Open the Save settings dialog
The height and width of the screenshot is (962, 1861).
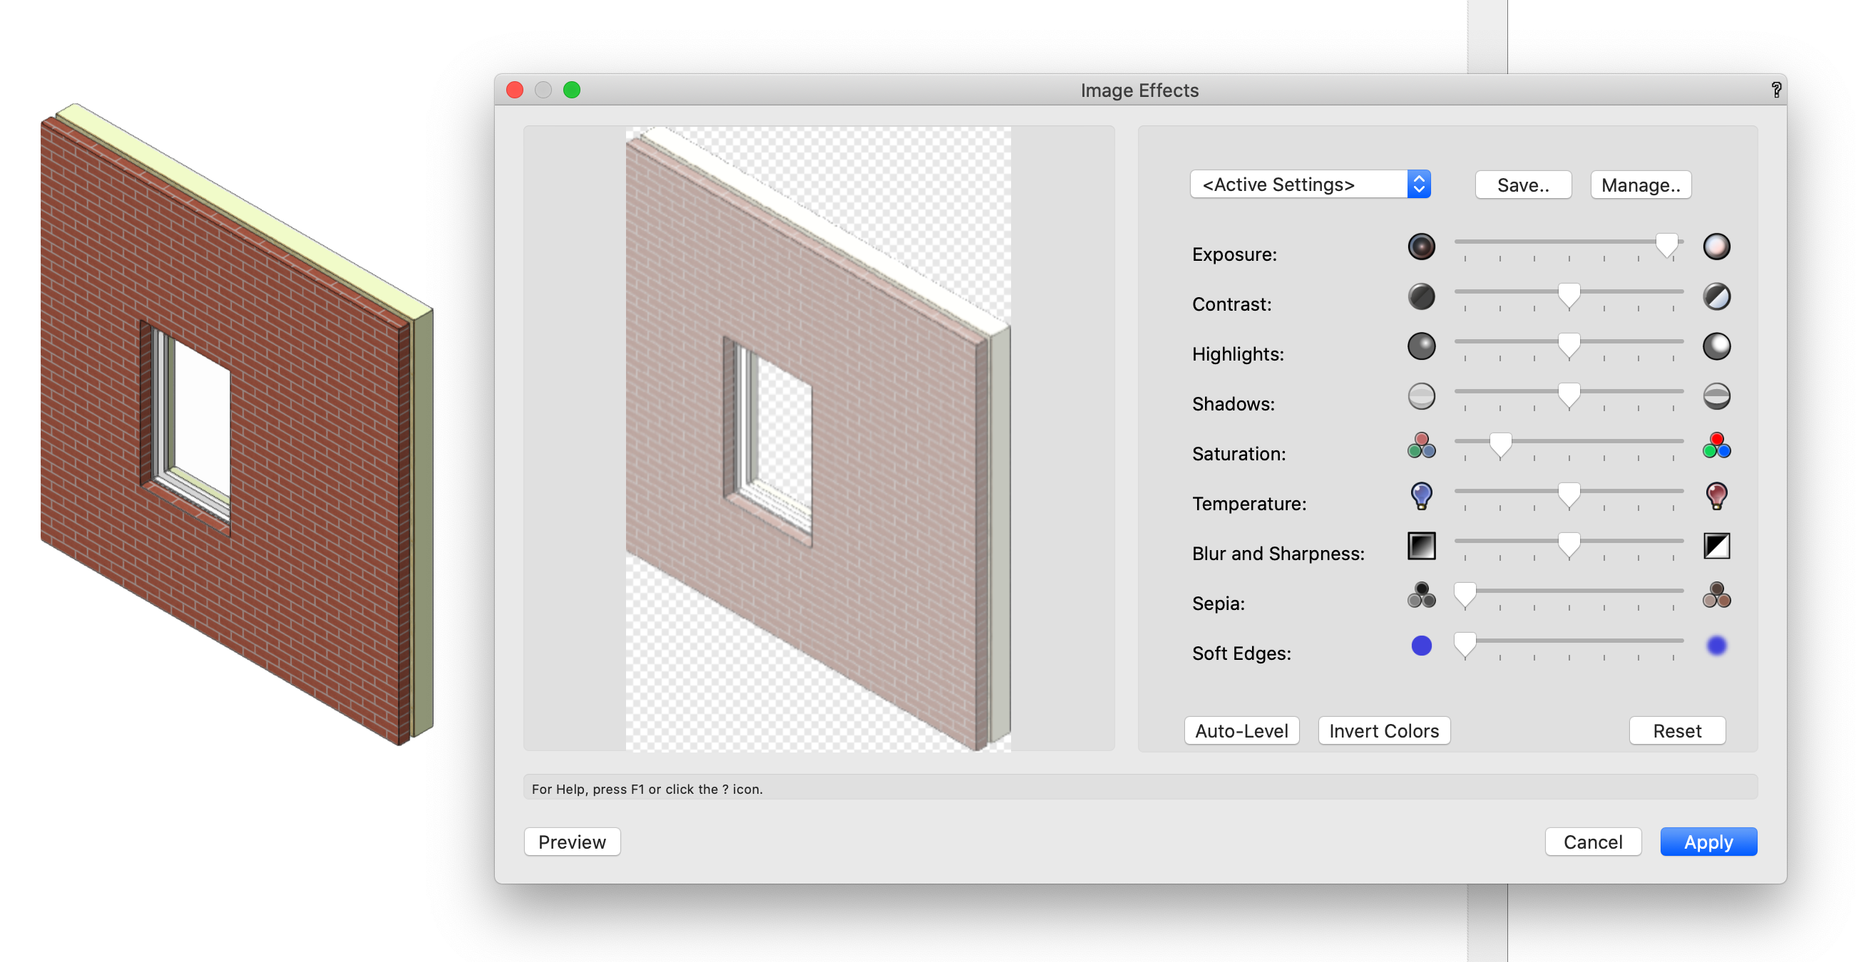[x=1523, y=184]
